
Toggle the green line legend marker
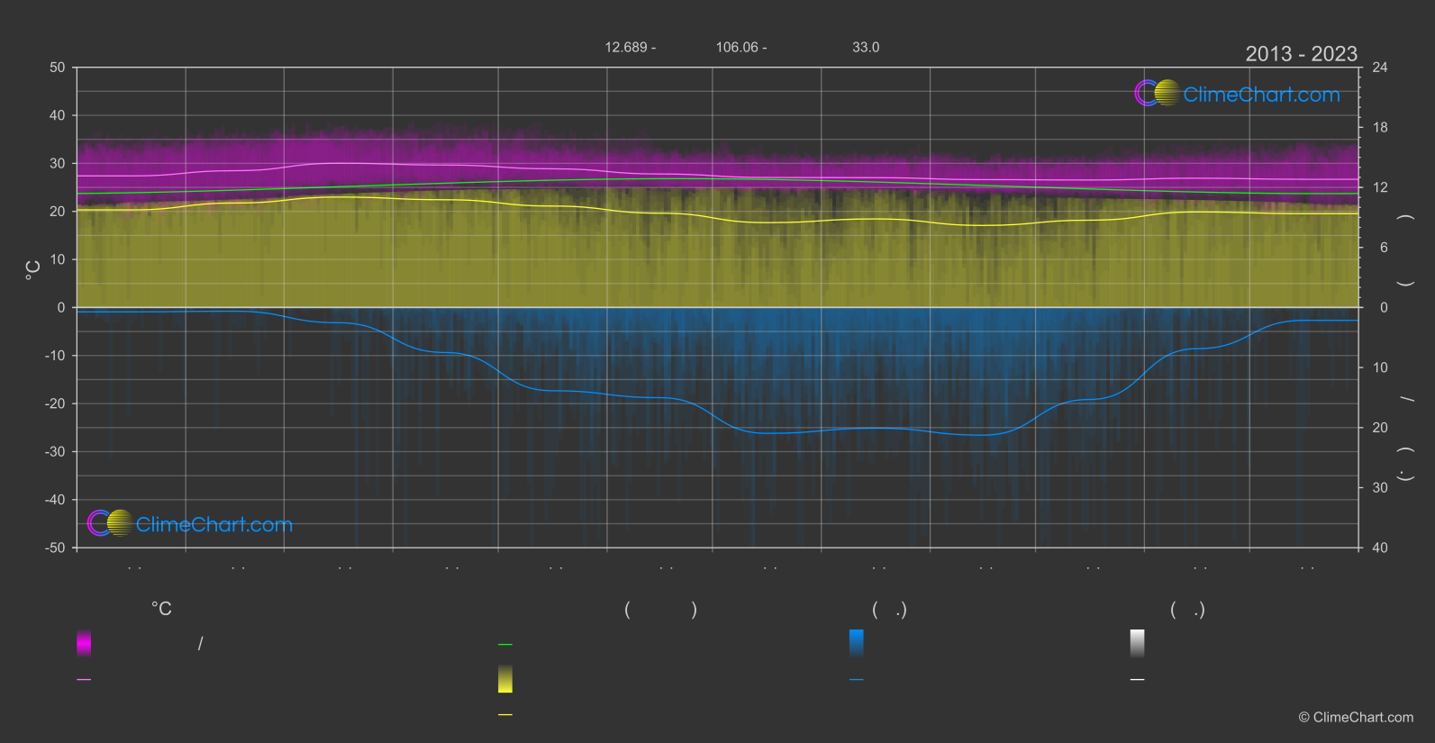pyautogui.click(x=505, y=645)
